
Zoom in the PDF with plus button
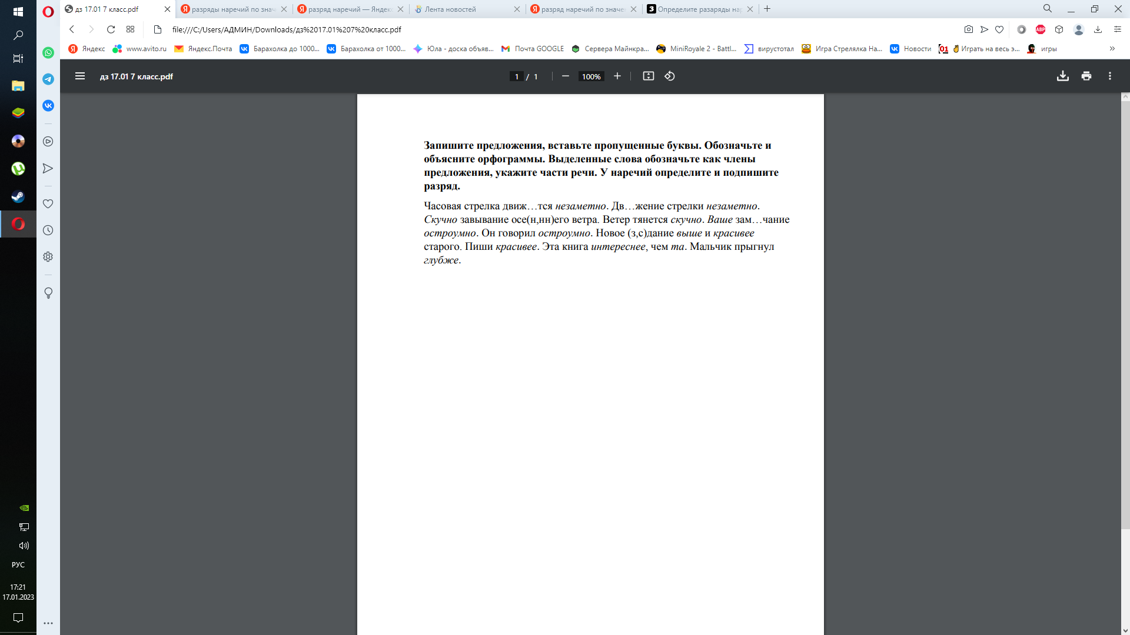(x=617, y=76)
